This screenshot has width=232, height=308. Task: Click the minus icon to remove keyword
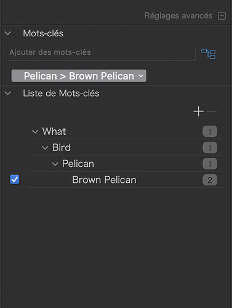click(x=212, y=111)
